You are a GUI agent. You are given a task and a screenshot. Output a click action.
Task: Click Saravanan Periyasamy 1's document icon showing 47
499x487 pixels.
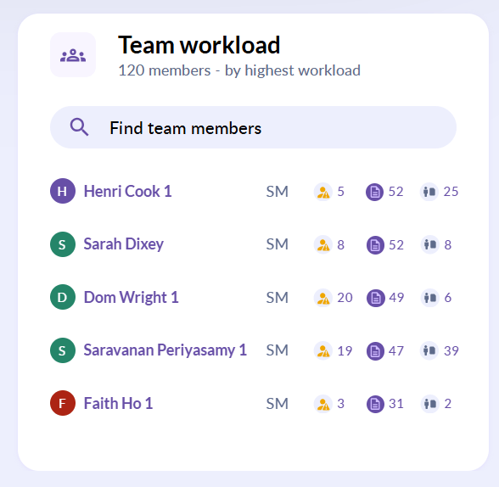375,351
